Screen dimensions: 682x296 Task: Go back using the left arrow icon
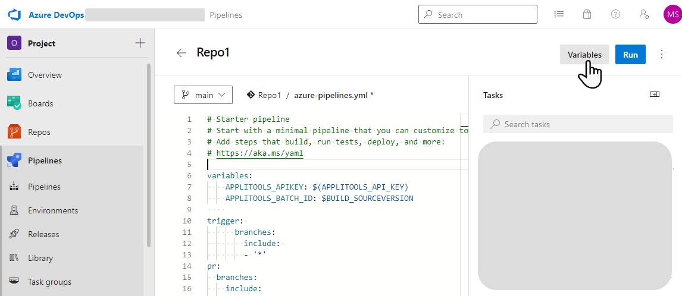tap(182, 53)
